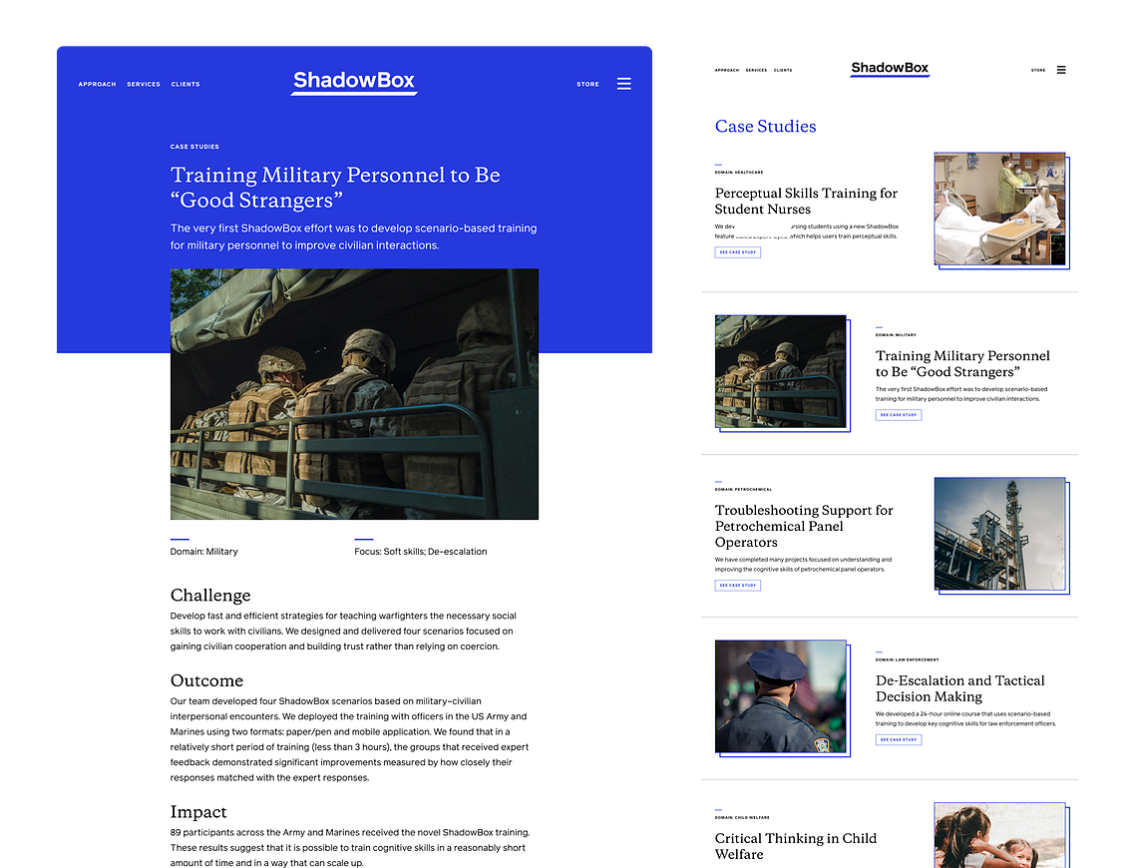
Task: See case study for Student Nurses
Action: [x=737, y=252]
